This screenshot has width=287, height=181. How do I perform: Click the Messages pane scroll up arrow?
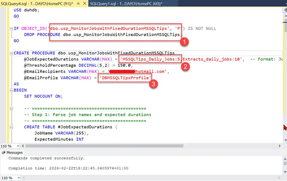[x=285, y=159]
